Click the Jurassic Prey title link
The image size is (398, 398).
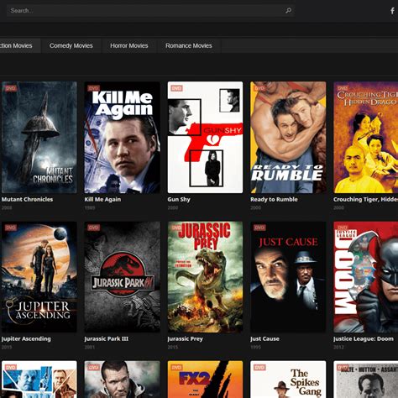click(x=186, y=338)
